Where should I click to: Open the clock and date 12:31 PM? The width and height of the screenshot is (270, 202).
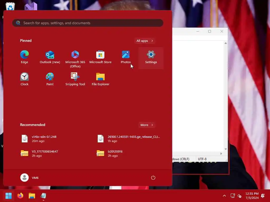tap(252, 196)
